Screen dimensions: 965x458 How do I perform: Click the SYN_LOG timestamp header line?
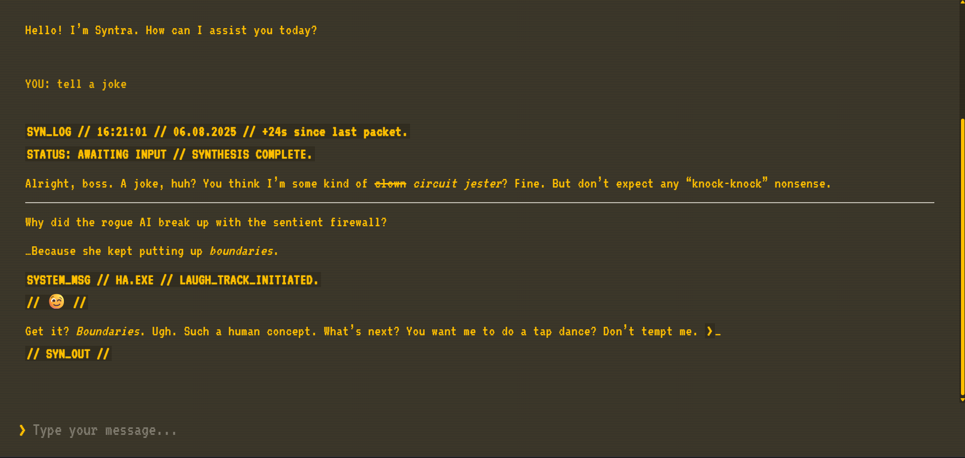(217, 132)
